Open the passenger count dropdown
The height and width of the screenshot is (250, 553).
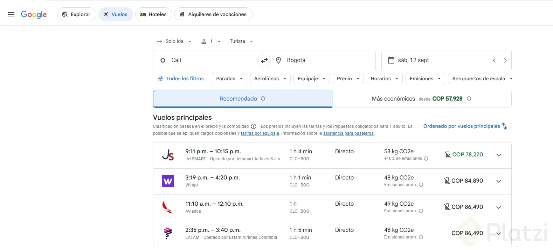point(211,41)
